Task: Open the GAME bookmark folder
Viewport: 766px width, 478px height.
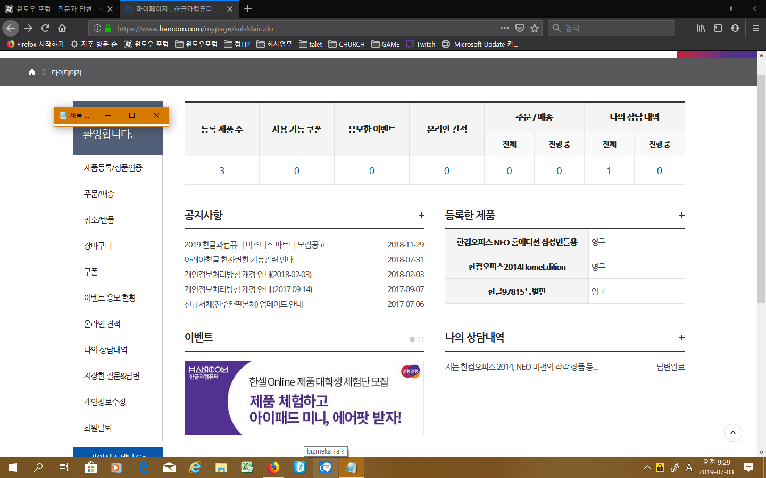Action: click(x=386, y=44)
